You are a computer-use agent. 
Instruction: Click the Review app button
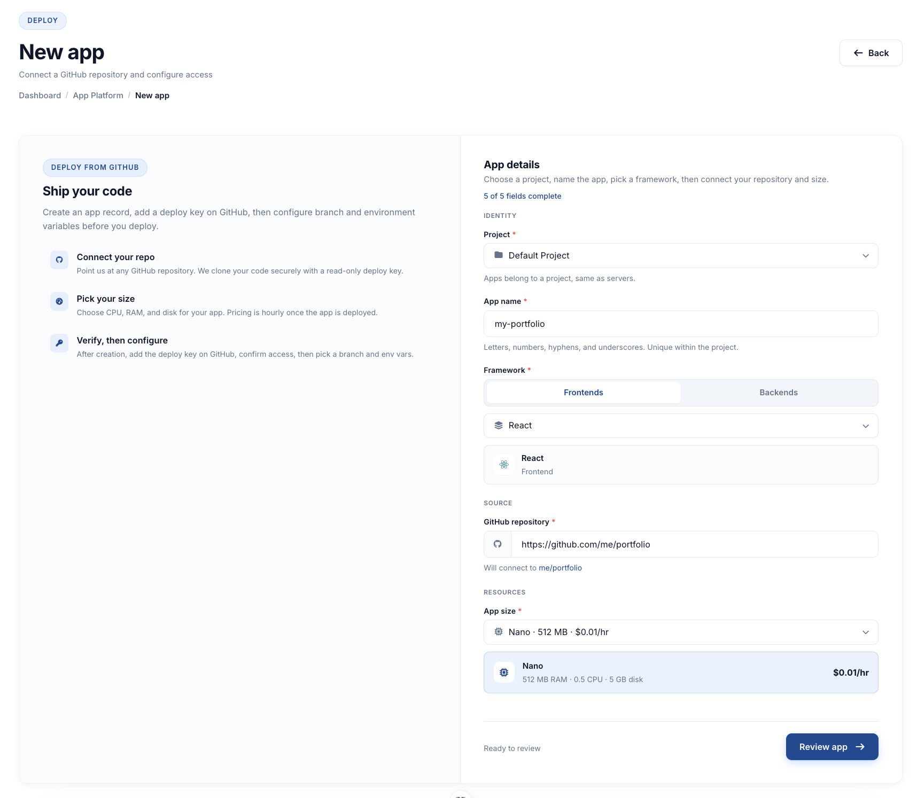[831, 747]
